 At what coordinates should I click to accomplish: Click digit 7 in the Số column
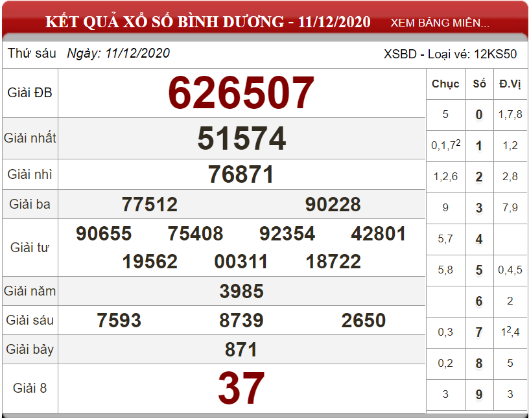click(x=479, y=332)
